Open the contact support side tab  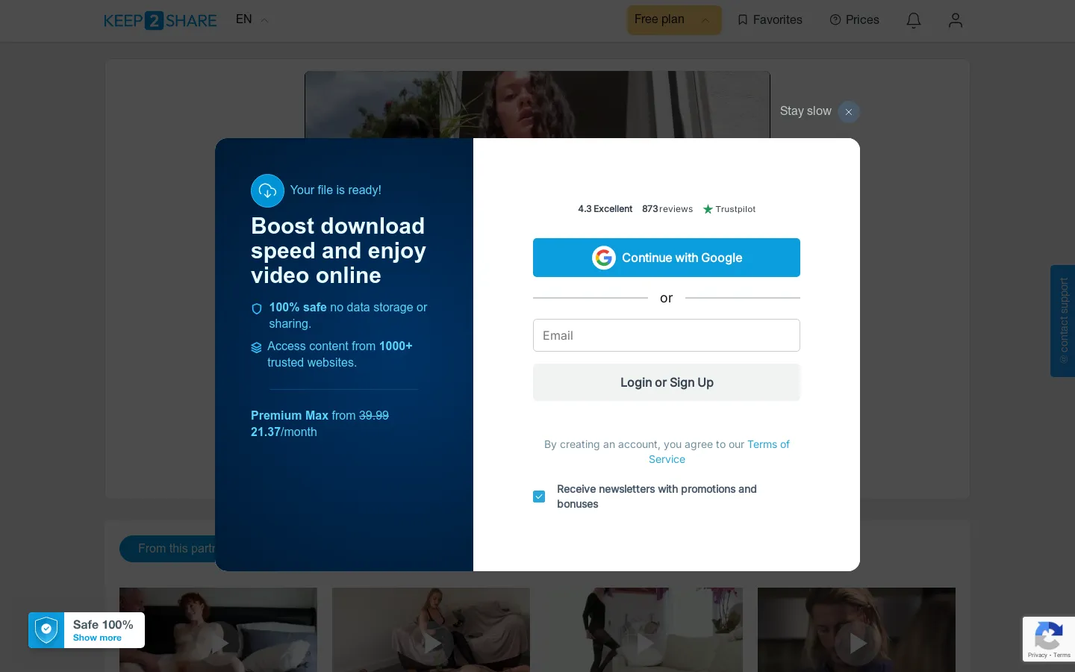point(1062,321)
